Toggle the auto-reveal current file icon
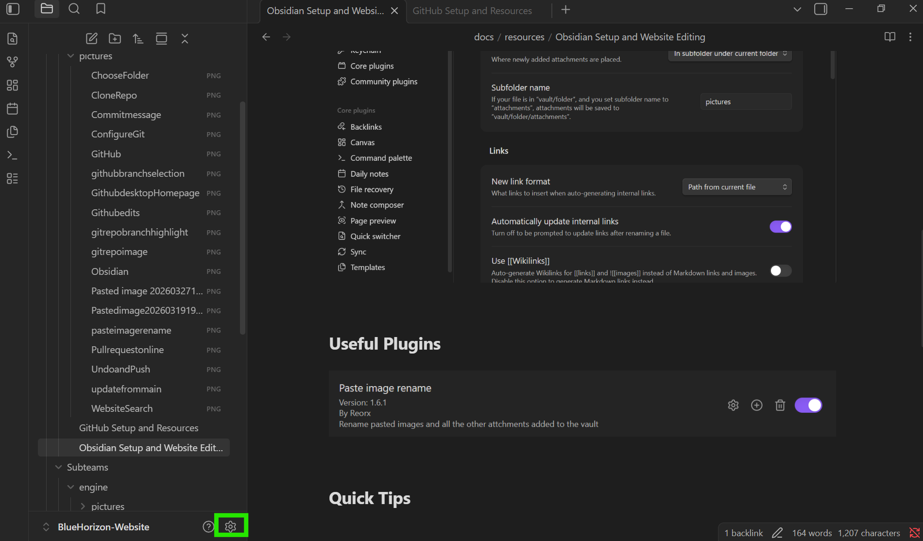This screenshot has width=923, height=541. pos(161,39)
